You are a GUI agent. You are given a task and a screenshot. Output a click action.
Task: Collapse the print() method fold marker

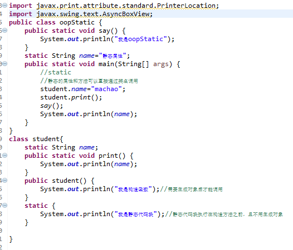point(5,156)
